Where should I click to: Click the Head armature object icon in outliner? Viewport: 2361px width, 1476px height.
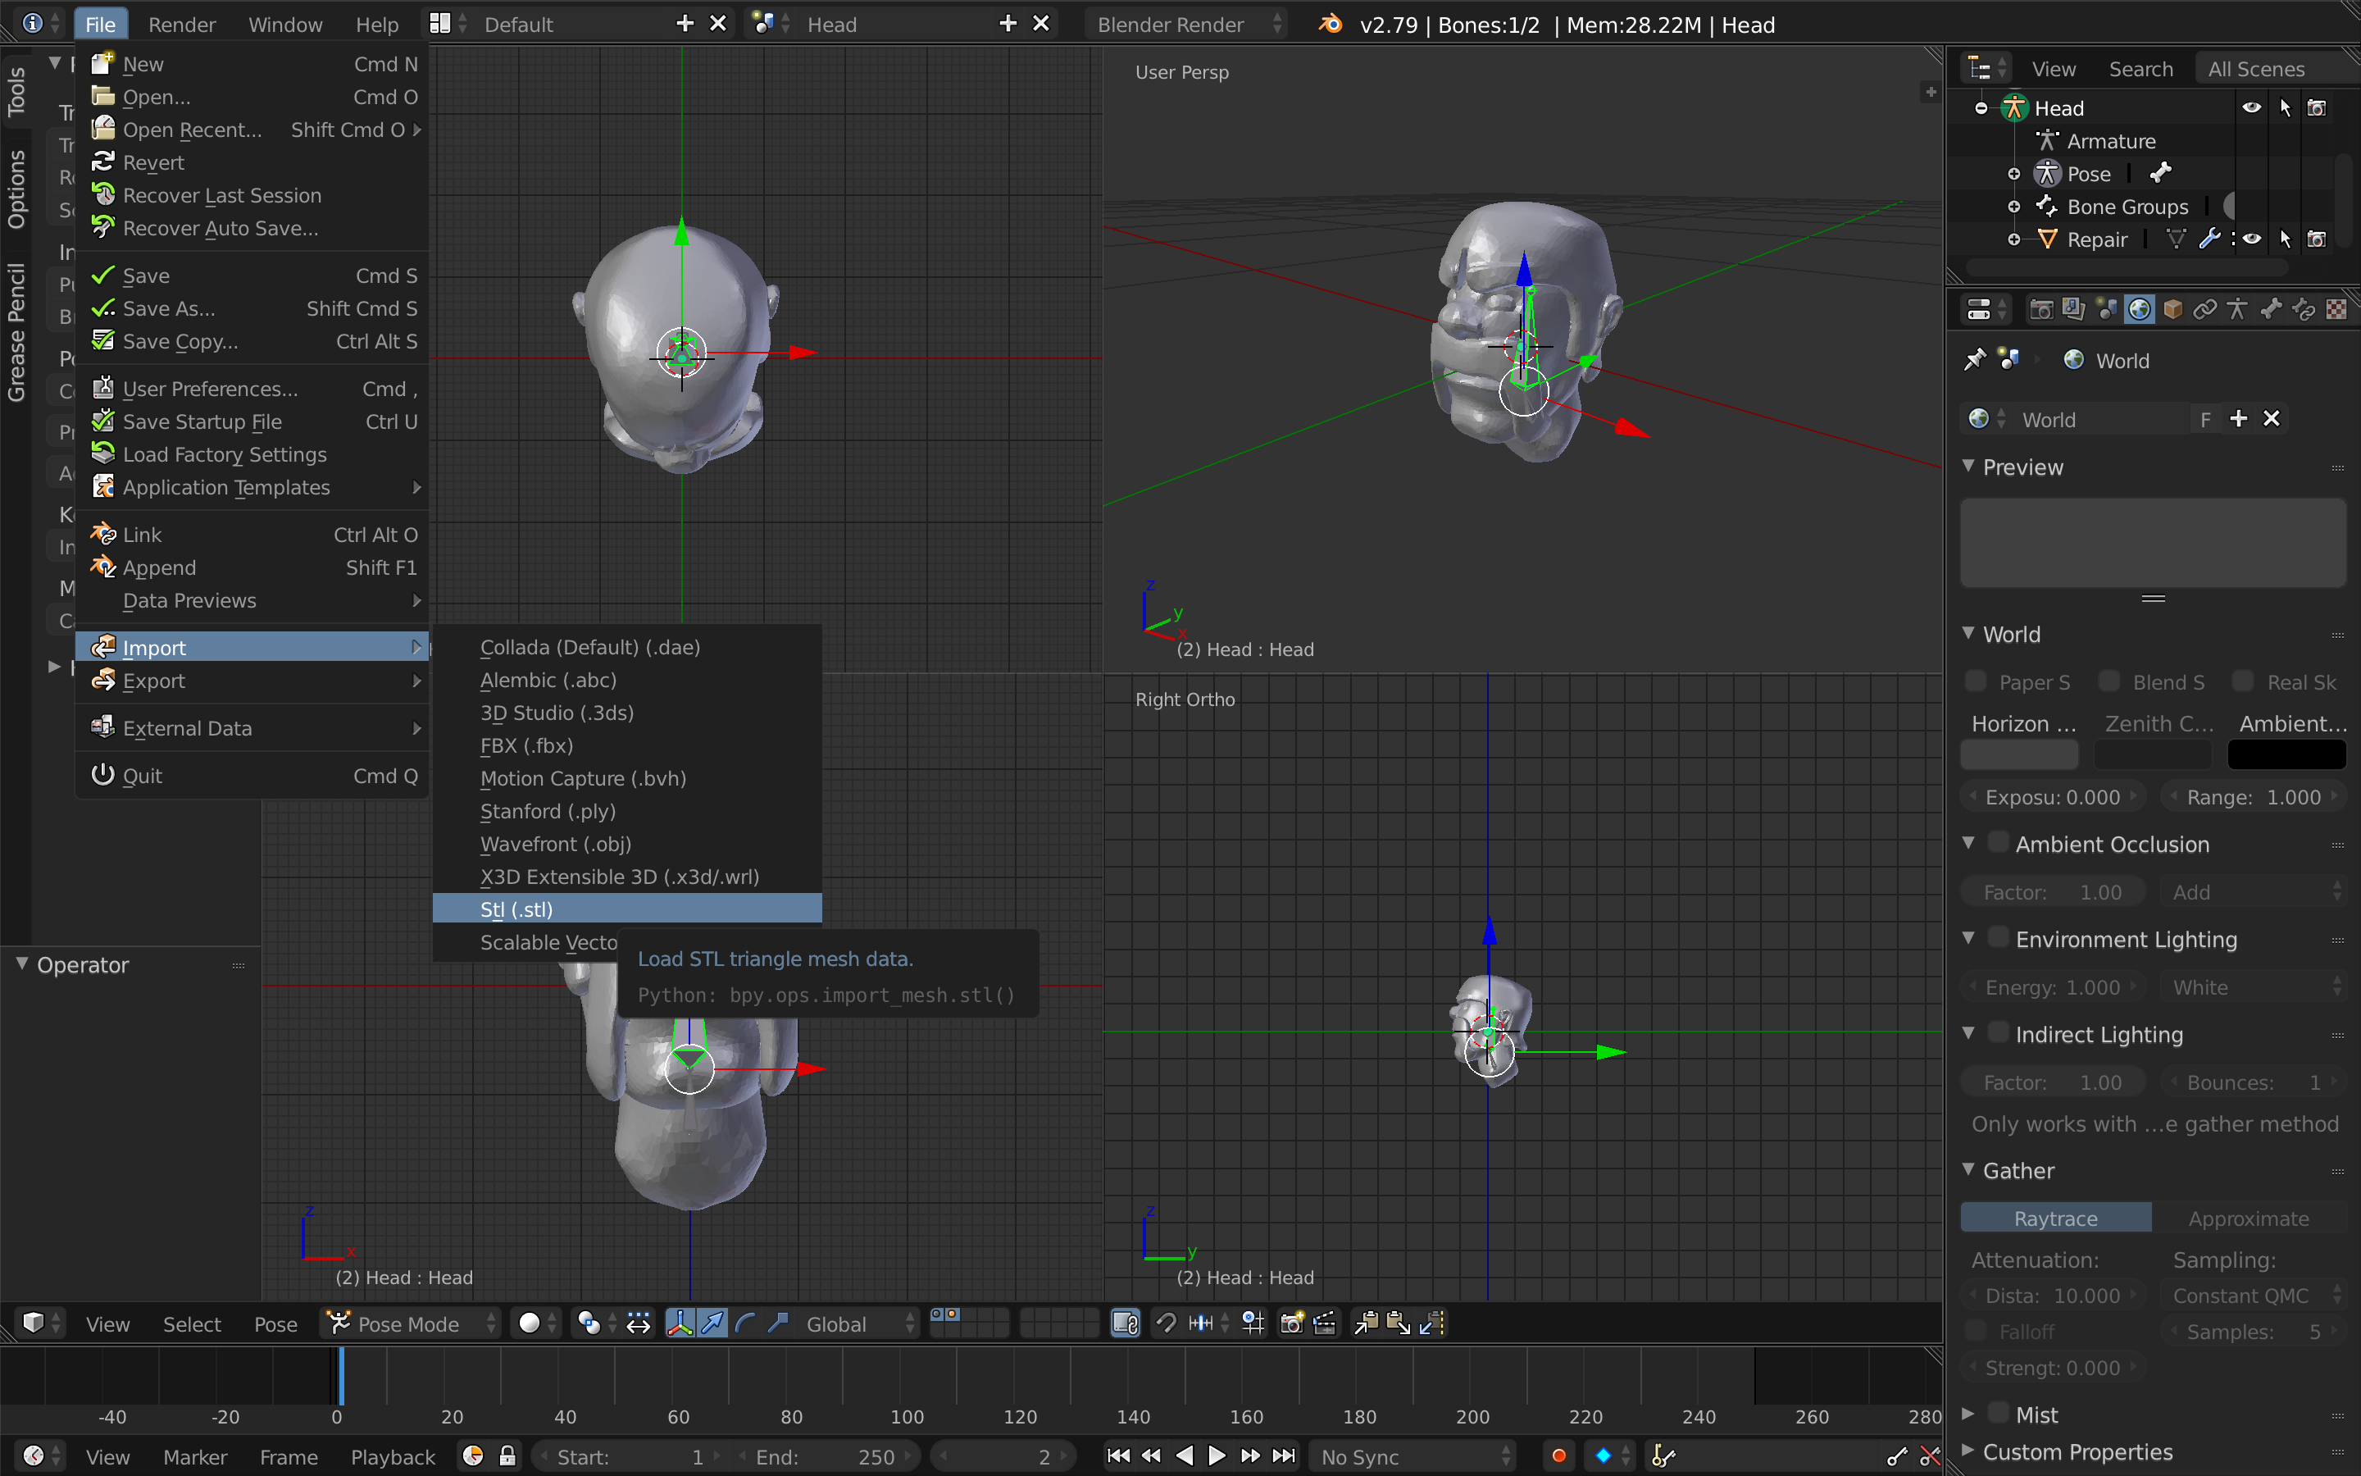[x=2013, y=108]
